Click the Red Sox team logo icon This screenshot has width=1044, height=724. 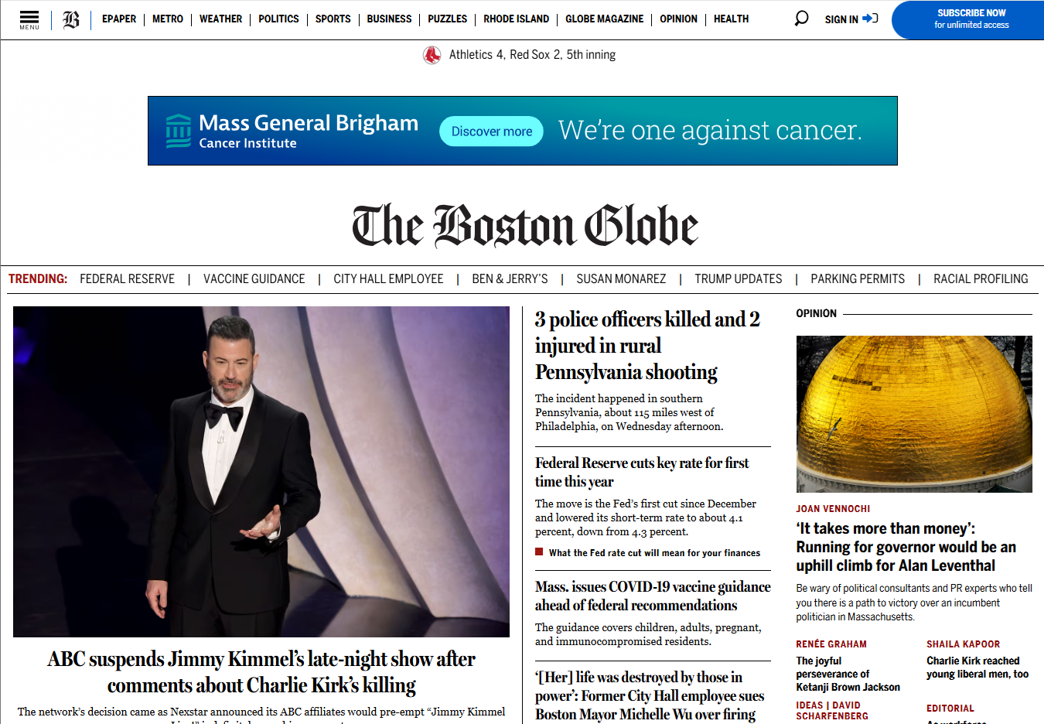(x=432, y=55)
